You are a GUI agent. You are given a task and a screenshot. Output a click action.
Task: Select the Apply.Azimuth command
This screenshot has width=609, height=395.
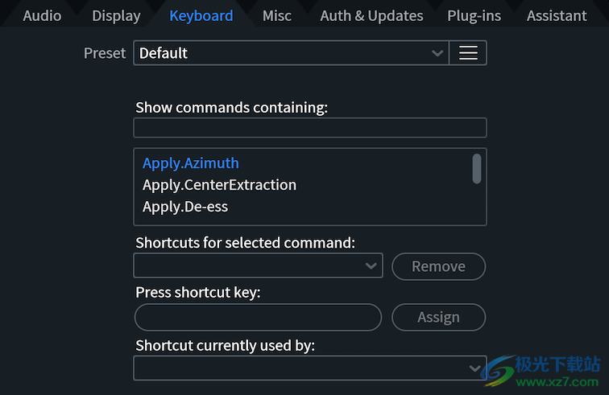(x=191, y=163)
